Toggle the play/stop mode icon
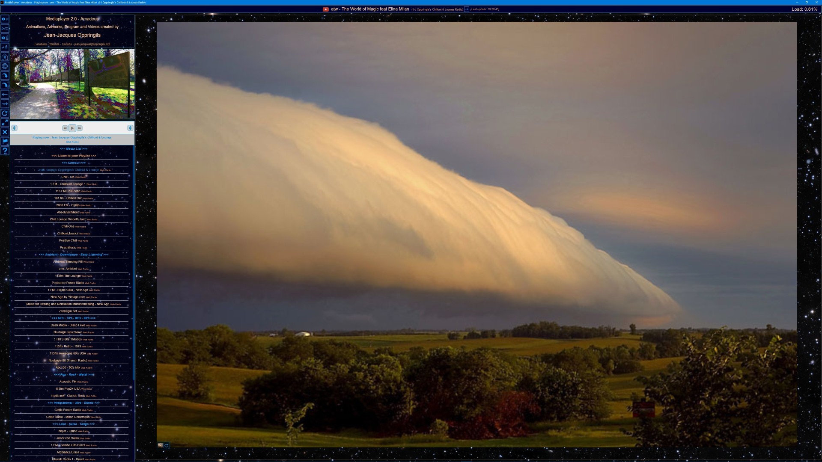The height and width of the screenshot is (462, 822). click(x=5, y=29)
